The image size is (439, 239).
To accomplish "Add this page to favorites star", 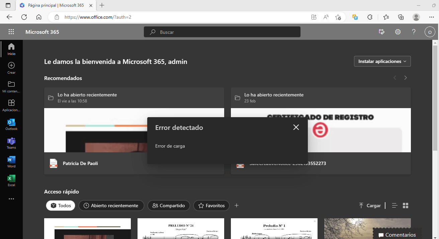I will tap(338, 17).
